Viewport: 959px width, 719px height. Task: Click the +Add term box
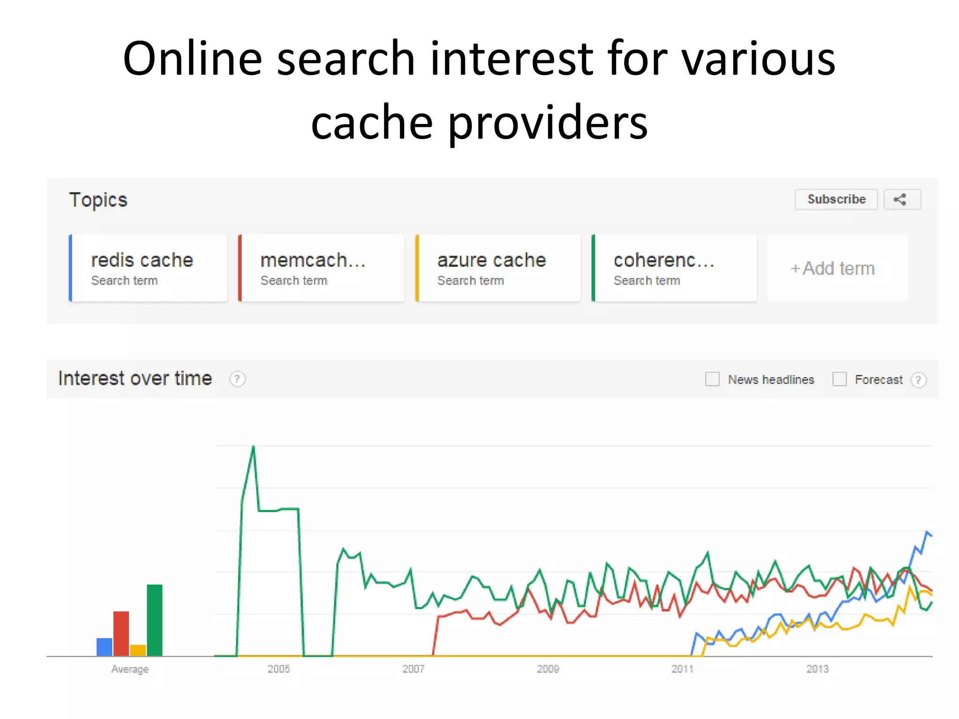click(837, 268)
